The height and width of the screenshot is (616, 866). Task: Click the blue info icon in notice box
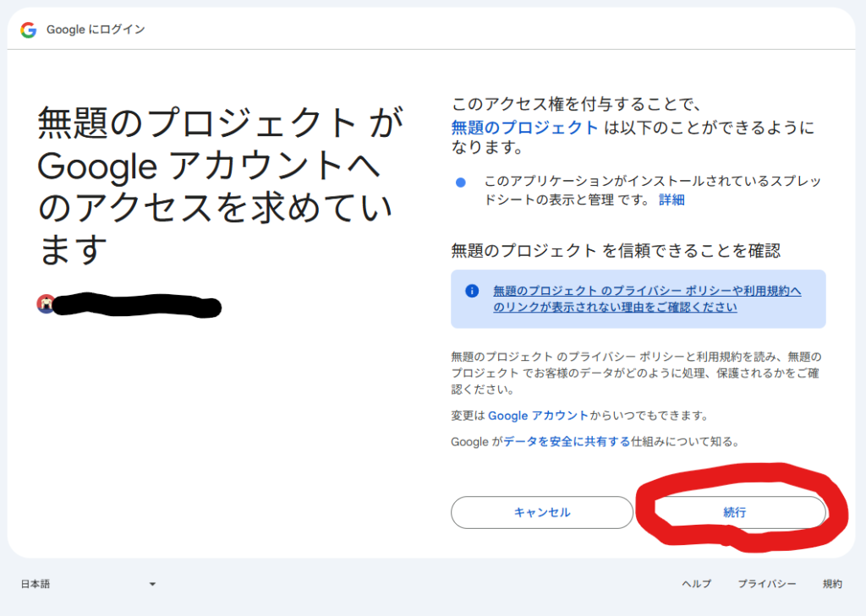(x=472, y=291)
